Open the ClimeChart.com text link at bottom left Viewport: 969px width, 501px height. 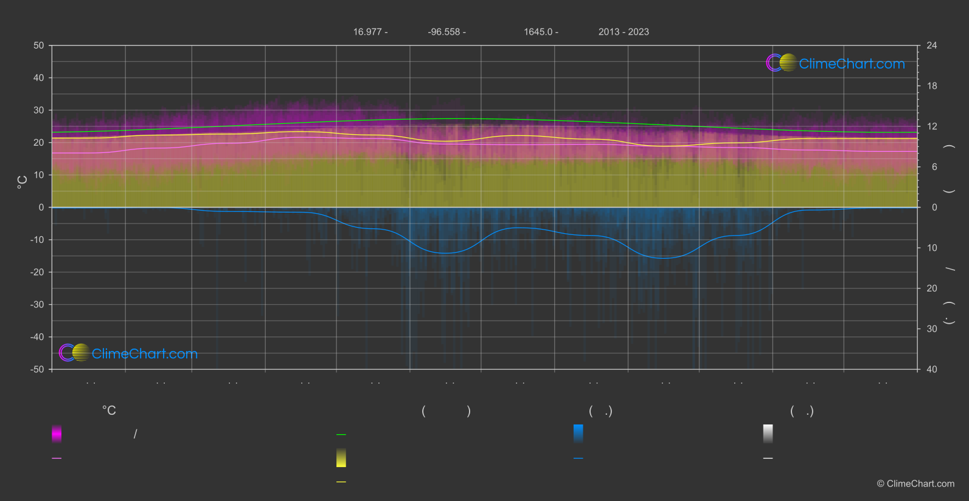(x=145, y=353)
